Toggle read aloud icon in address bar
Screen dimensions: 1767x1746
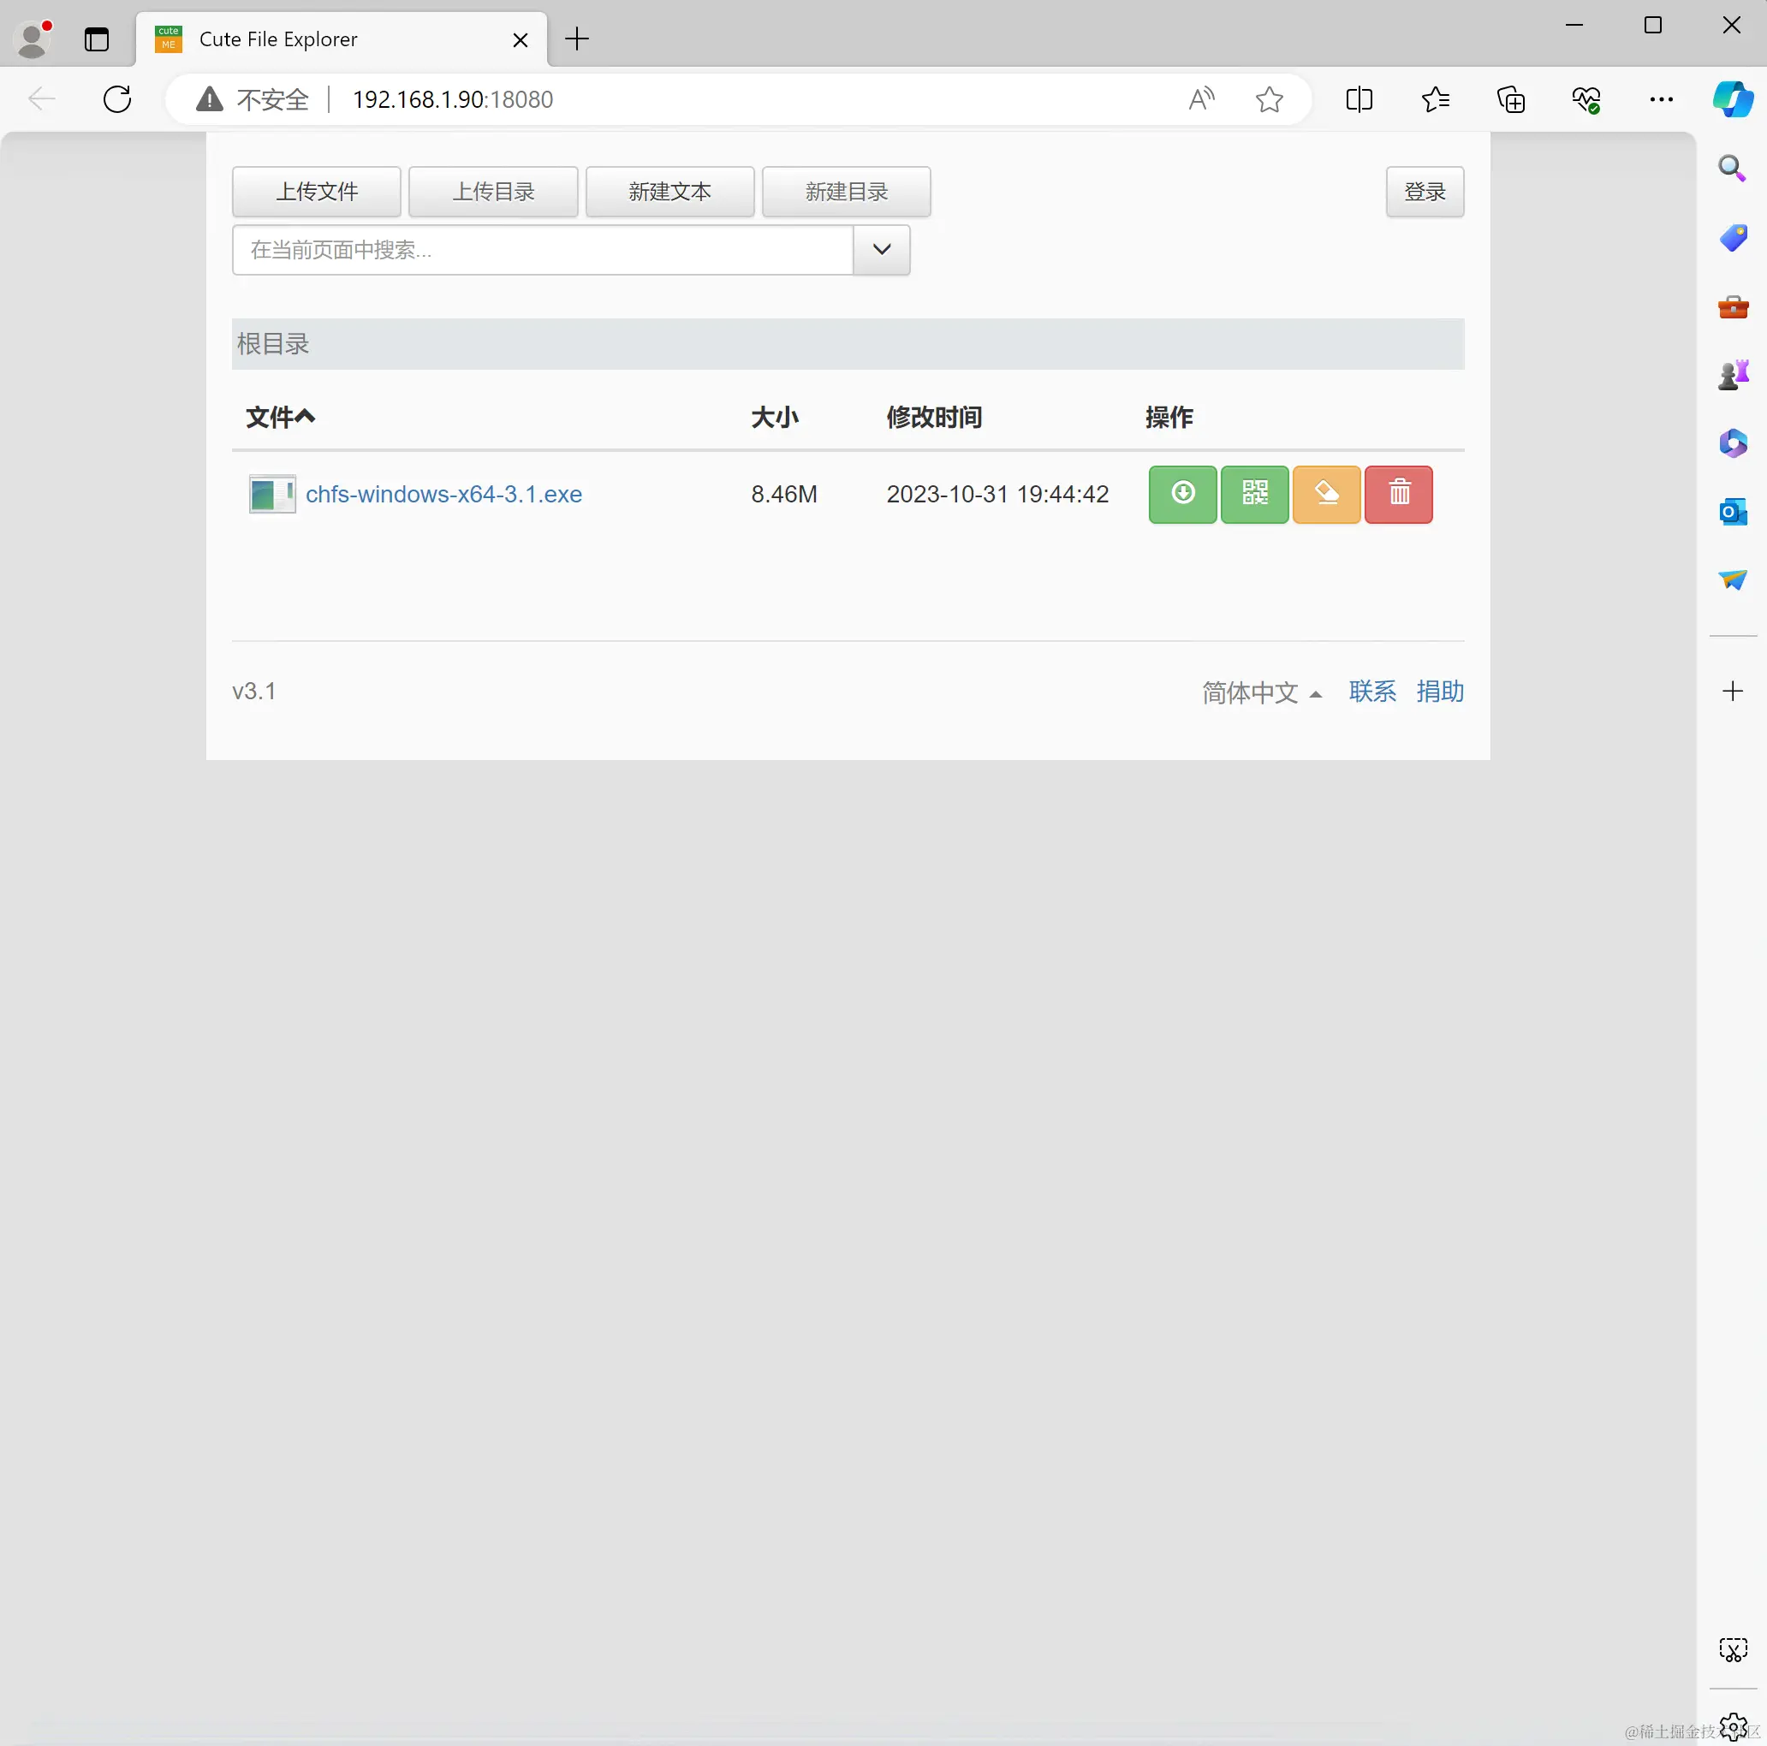pyautogui.click(x=1201, y=98)
